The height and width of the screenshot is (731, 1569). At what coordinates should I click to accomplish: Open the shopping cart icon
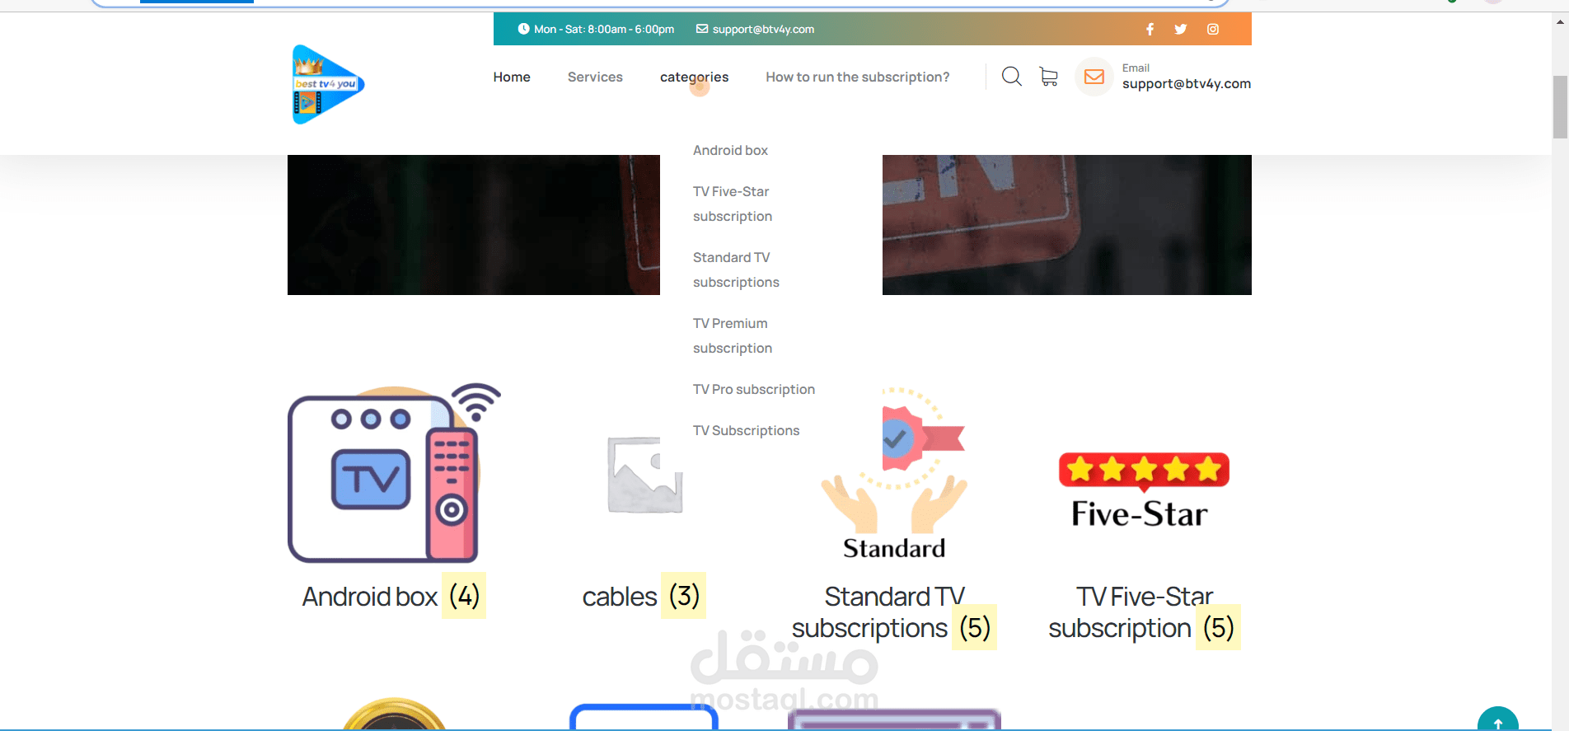[x=1049, y=77]
